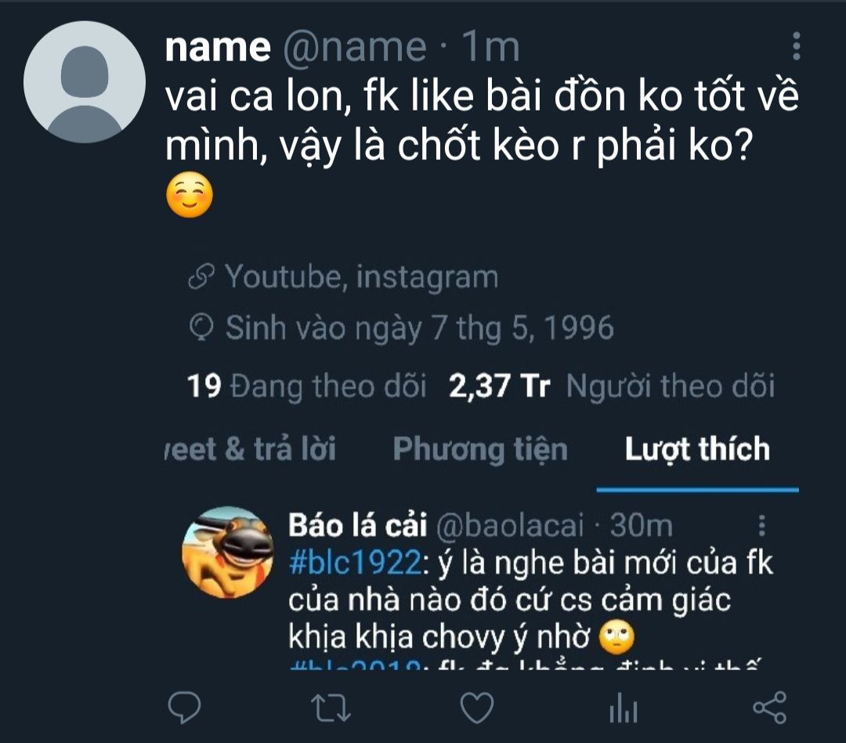
Task: Like the Báo lá cải tweet
Action: pos(476,709)
